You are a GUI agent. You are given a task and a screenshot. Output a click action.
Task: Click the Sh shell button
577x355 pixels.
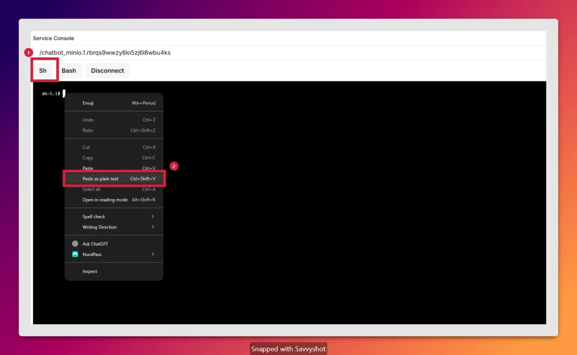pyautogui.click(x=43, y=70)
